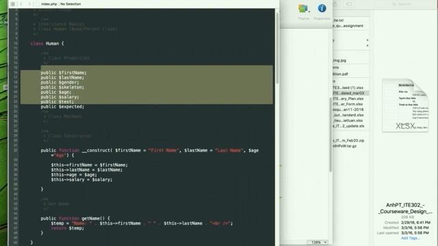Open the No Selection symbol menu
Image resolution: width=438 pixels, height=246 pixels.
70,4
